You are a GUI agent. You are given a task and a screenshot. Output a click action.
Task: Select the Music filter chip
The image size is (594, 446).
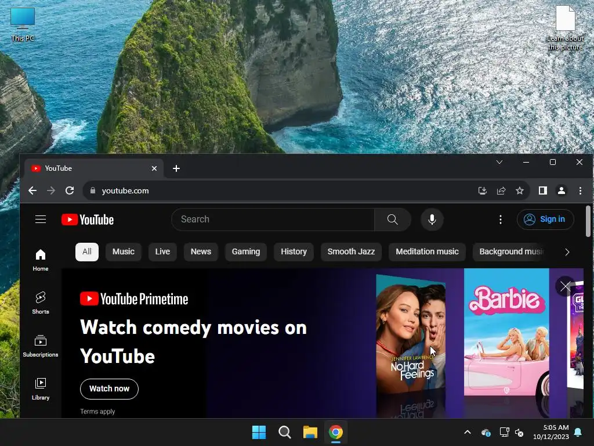(x=124, y=252)
